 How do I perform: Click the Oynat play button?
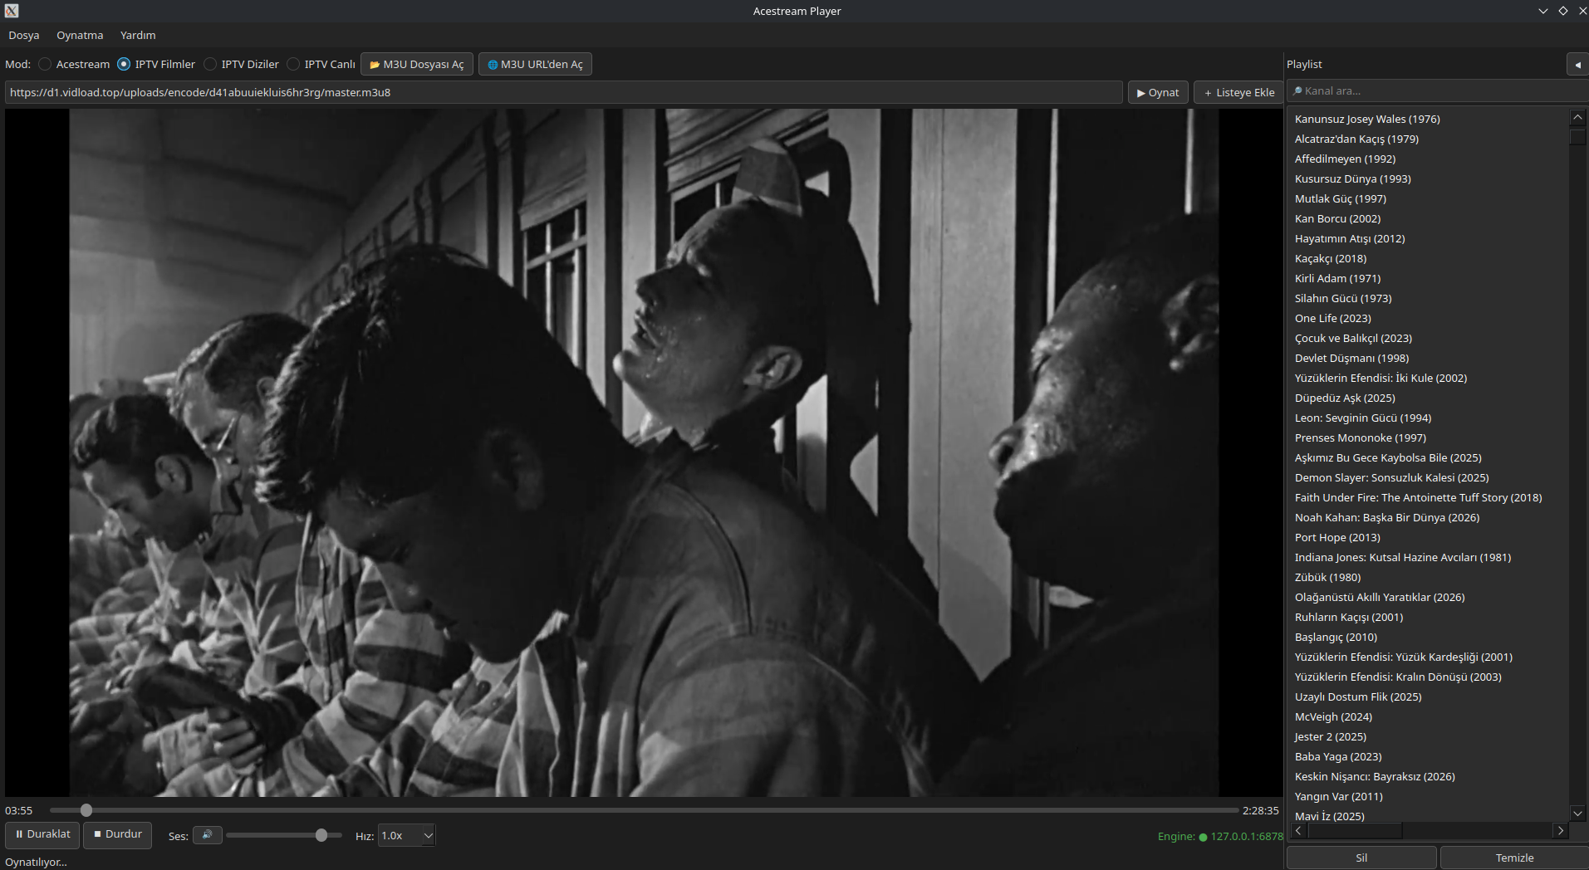(x=1158, y=92)
